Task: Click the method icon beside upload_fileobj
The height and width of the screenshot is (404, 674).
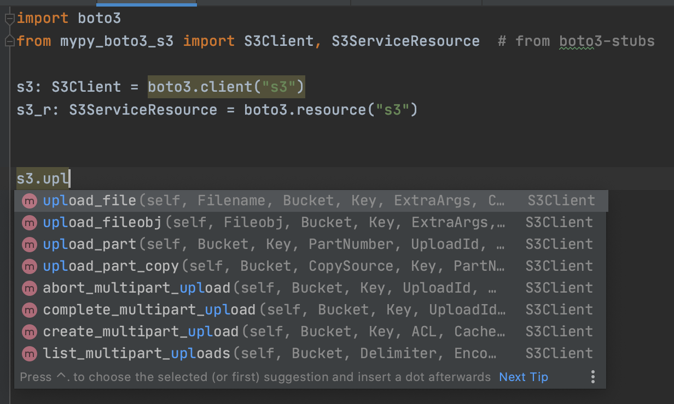Action: pyautogui.click(x=29, y=223)
